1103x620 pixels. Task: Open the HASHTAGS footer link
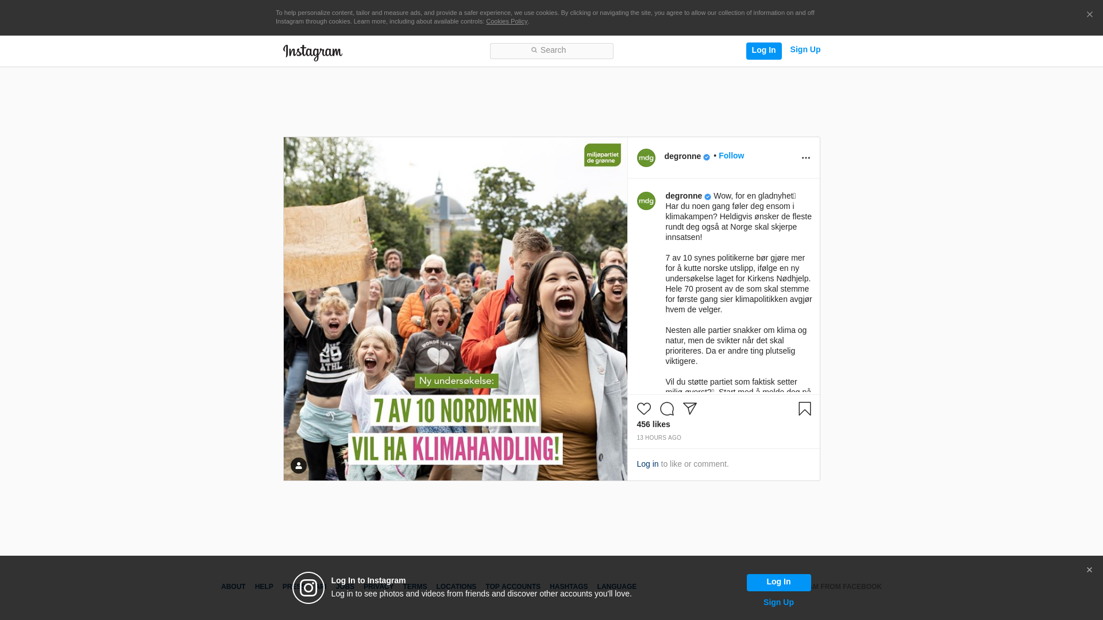[568, 587]
